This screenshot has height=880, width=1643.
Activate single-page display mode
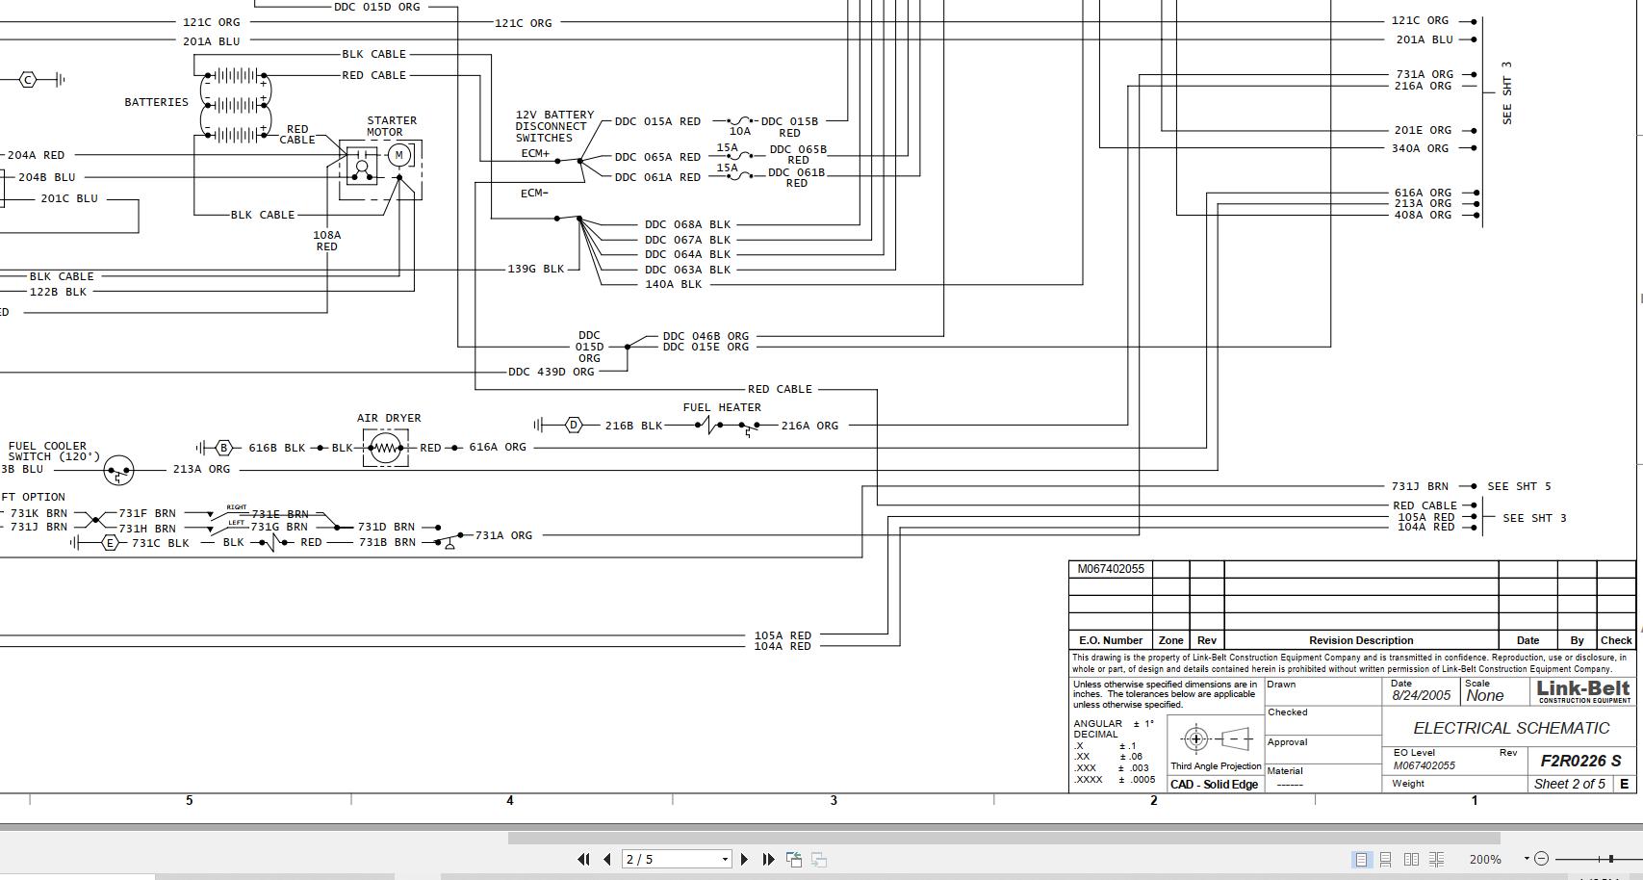click(x=1362, y=859)
